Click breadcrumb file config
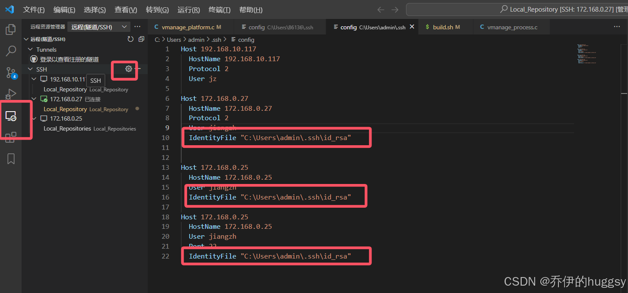Image resolution: width=628 pixels, height=293 pixels. [246, 39]
